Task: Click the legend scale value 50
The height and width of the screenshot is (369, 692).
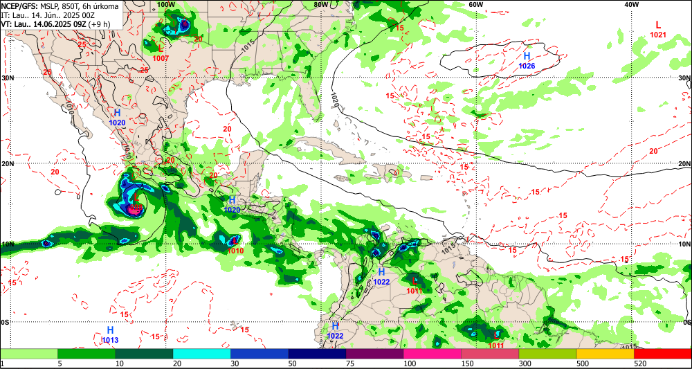Action: (292, 363)
